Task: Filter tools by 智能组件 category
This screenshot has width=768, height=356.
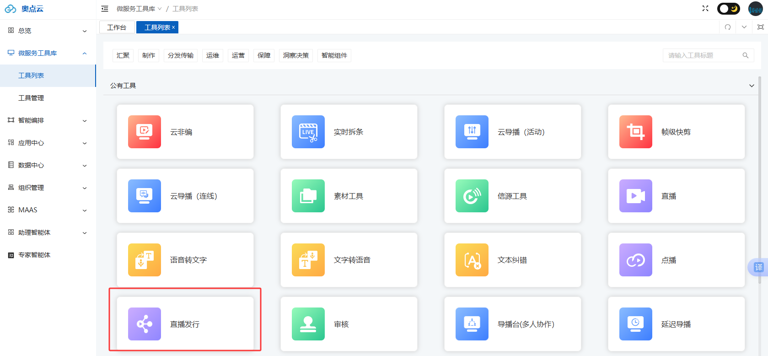Action: pyautogui.click(x=334, y=55)
